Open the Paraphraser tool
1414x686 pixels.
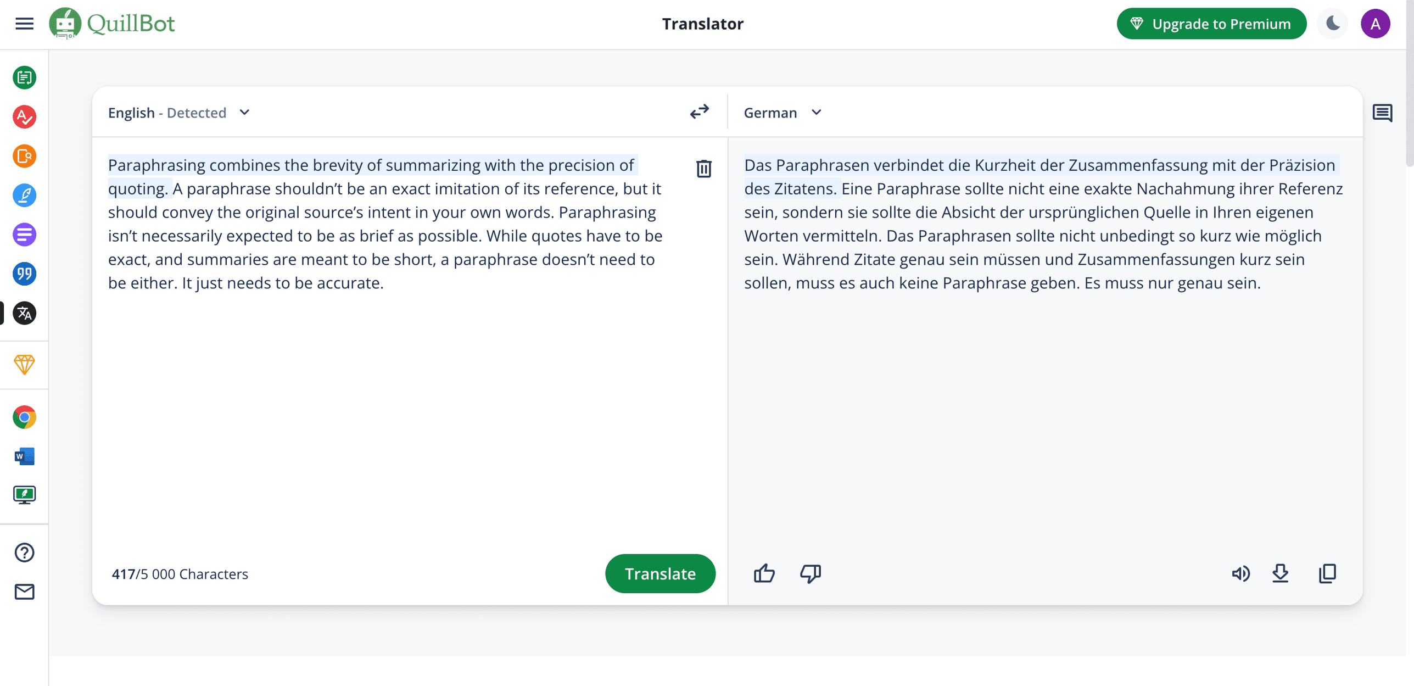tap(24, 77)
